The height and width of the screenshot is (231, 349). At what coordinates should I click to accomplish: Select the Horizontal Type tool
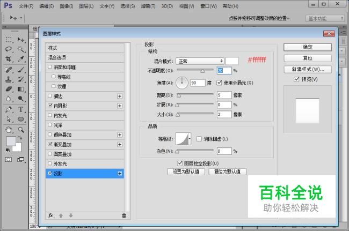pyautogui.click(x=21, y=109)
